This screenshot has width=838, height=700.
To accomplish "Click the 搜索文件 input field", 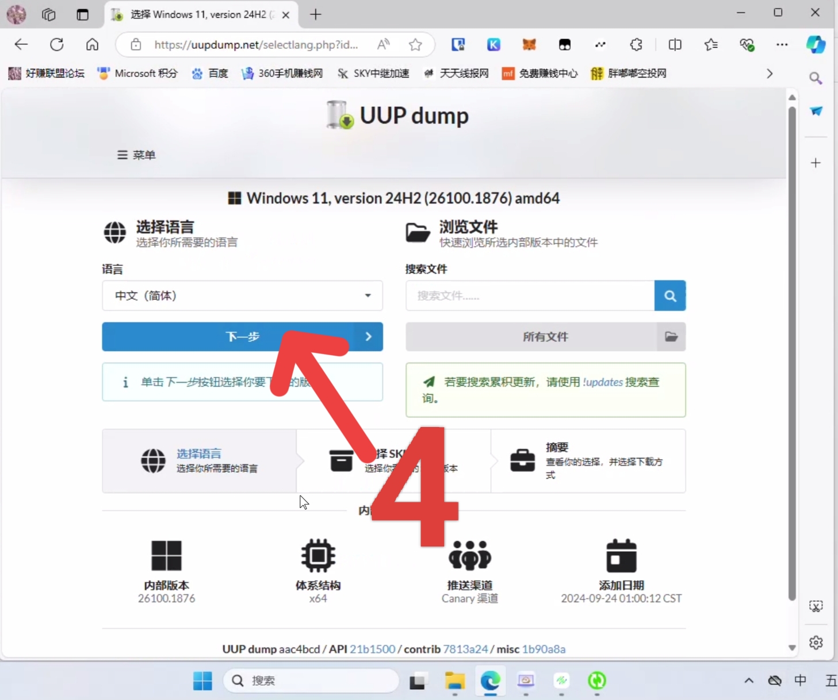I will click(530, 295).
